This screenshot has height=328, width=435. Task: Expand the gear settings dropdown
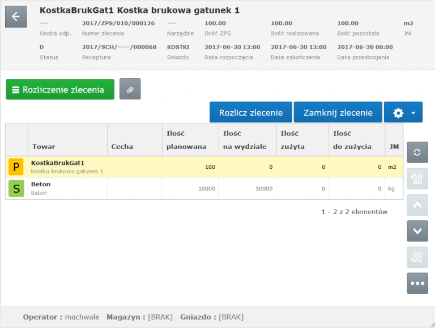(403, 112)
